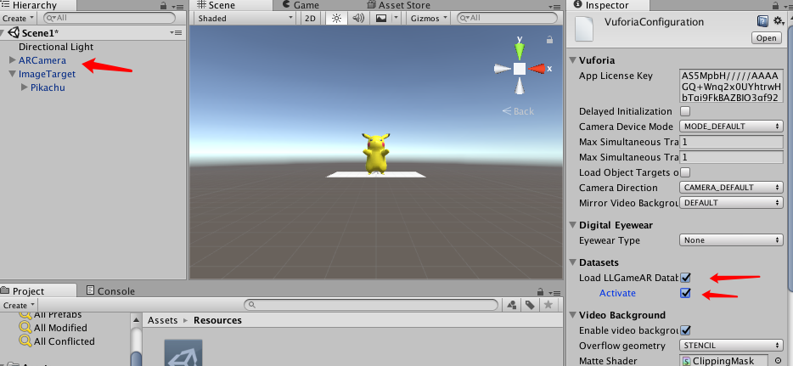The height and width of the screenshot is (366, 793).
Task: Expand ARCamera tree node
Action: coord(13,60)
